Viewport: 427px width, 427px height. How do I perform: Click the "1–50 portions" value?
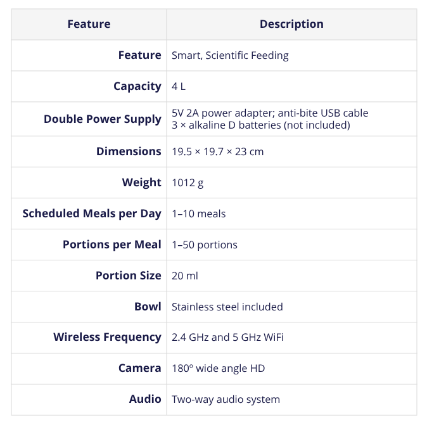click(x=205, y=245)
